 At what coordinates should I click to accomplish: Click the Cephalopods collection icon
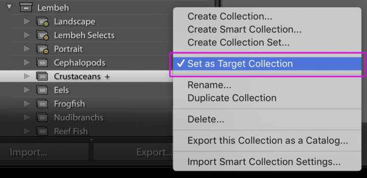tap(42, 63)
